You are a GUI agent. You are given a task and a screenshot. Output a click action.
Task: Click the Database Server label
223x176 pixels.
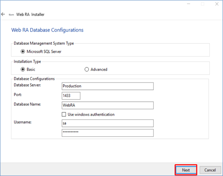coord(27,85)
